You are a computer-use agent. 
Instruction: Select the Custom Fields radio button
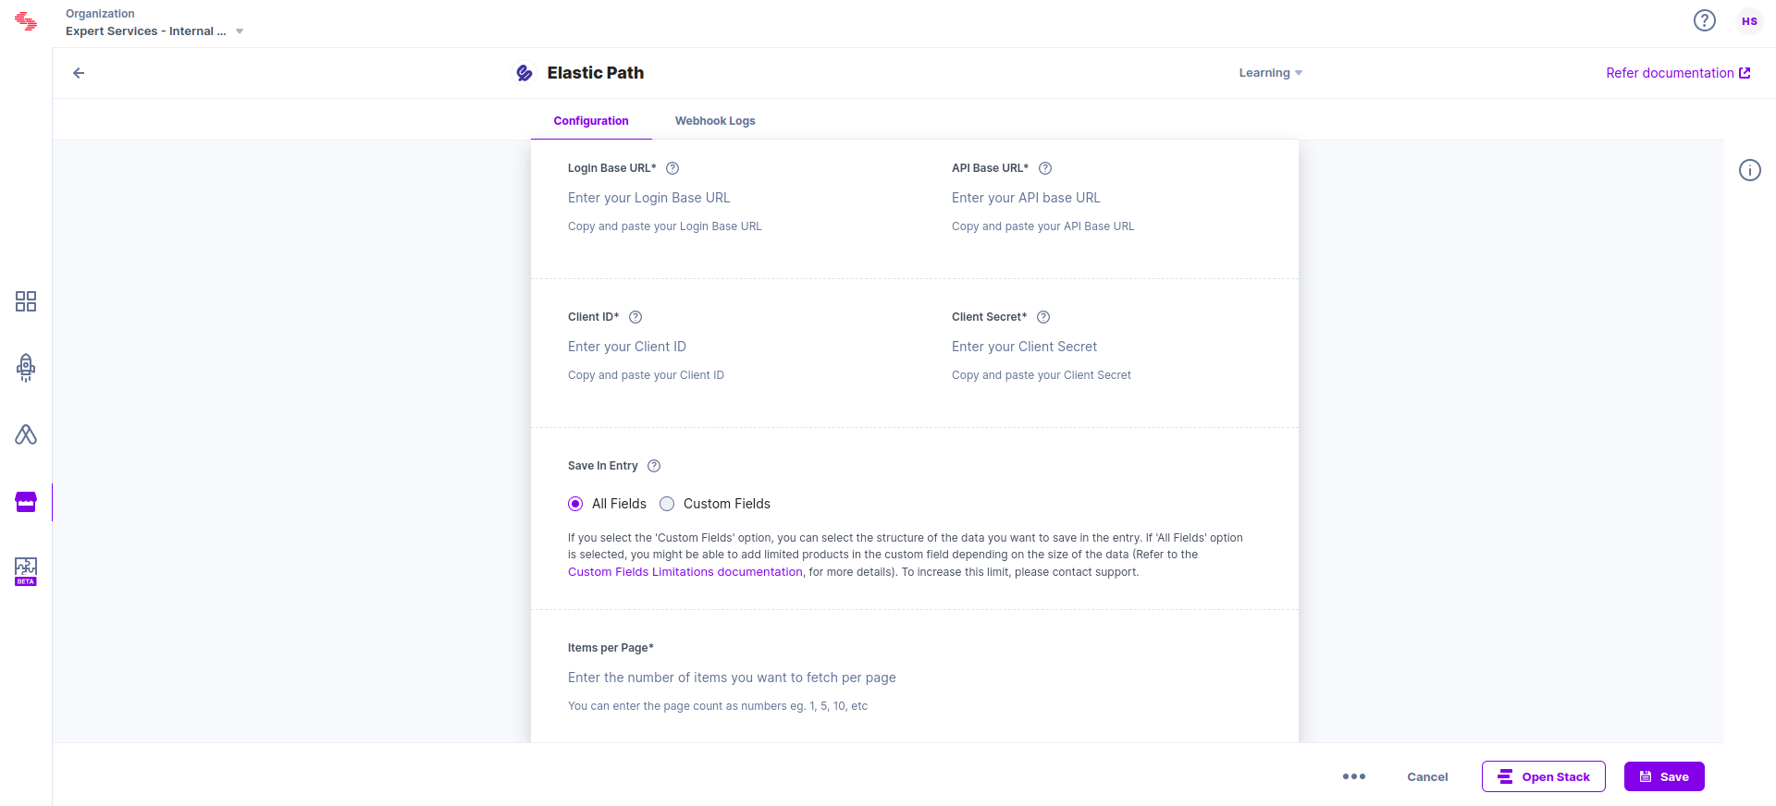667,504
